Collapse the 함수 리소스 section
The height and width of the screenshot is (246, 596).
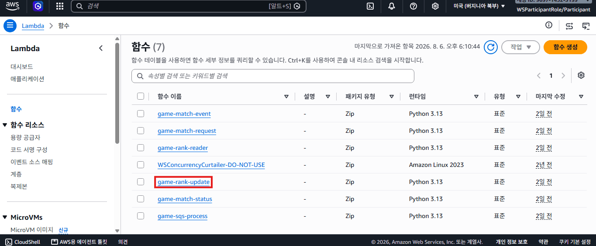pyautogui.click(x=5, y=125)
